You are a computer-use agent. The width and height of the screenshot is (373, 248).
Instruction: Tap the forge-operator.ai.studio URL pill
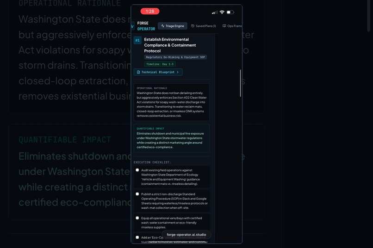click(x=186, y=235)
